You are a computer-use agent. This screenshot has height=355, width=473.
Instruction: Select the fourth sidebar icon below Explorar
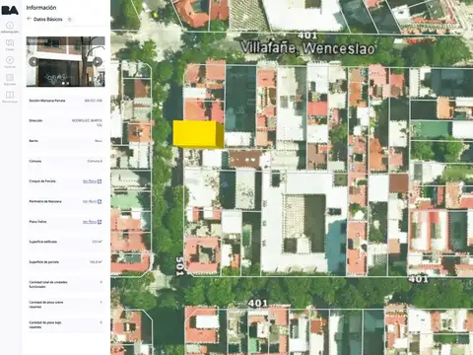(x=10, y=80)
